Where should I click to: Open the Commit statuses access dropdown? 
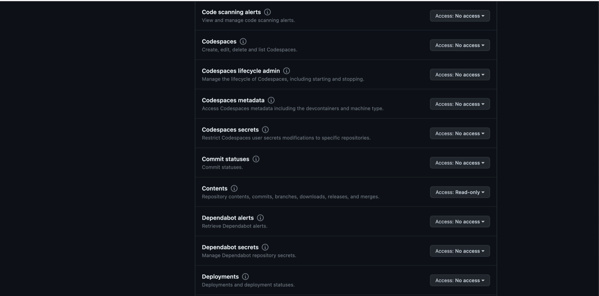[x=460, y=163]
